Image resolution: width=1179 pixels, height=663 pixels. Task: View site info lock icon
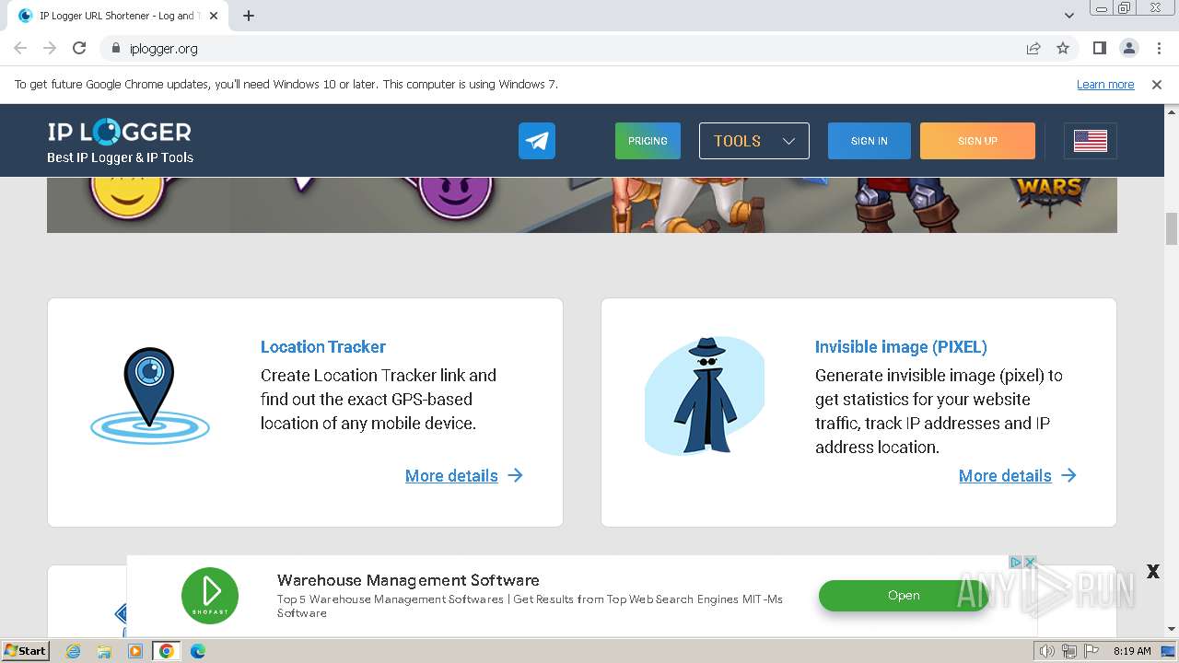coord(115,48)
